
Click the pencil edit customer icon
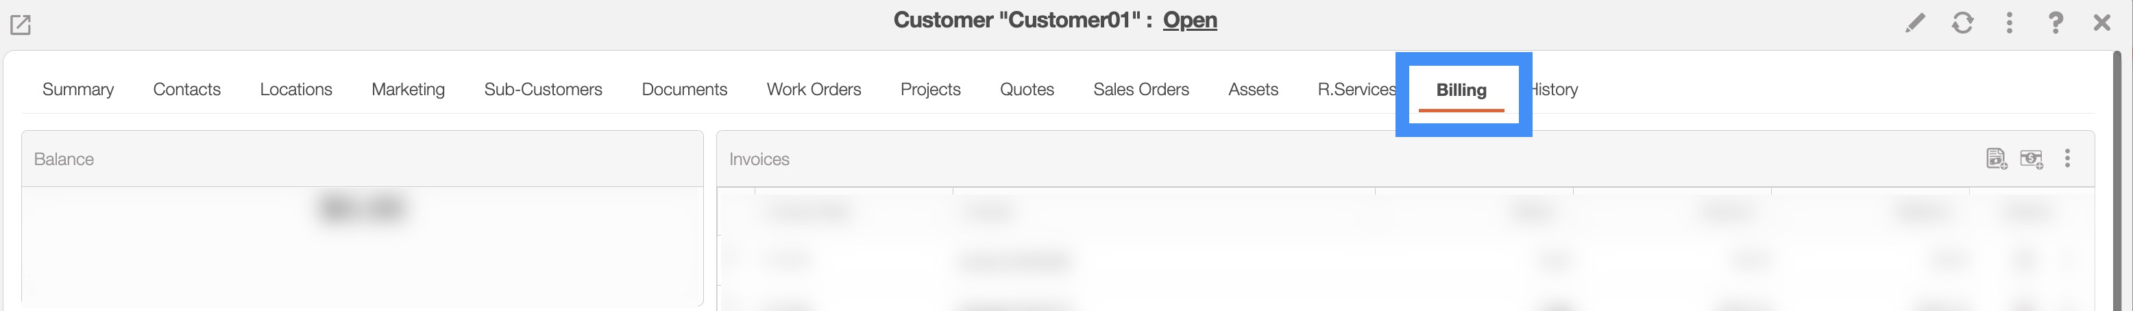pyautogui.click(x=1914, y=23)
